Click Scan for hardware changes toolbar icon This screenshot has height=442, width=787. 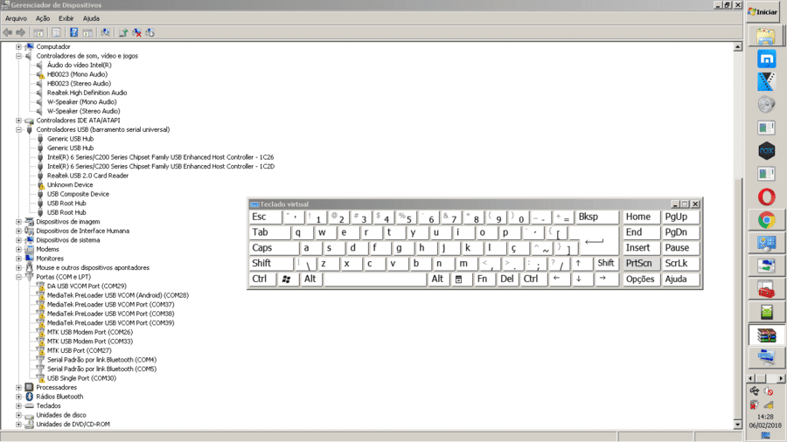pos(105,32)
